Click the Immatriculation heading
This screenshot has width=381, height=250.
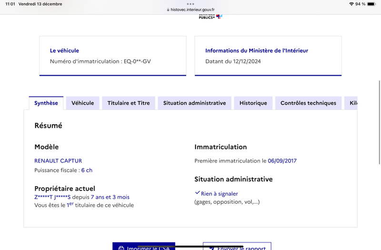pos(221,147)
